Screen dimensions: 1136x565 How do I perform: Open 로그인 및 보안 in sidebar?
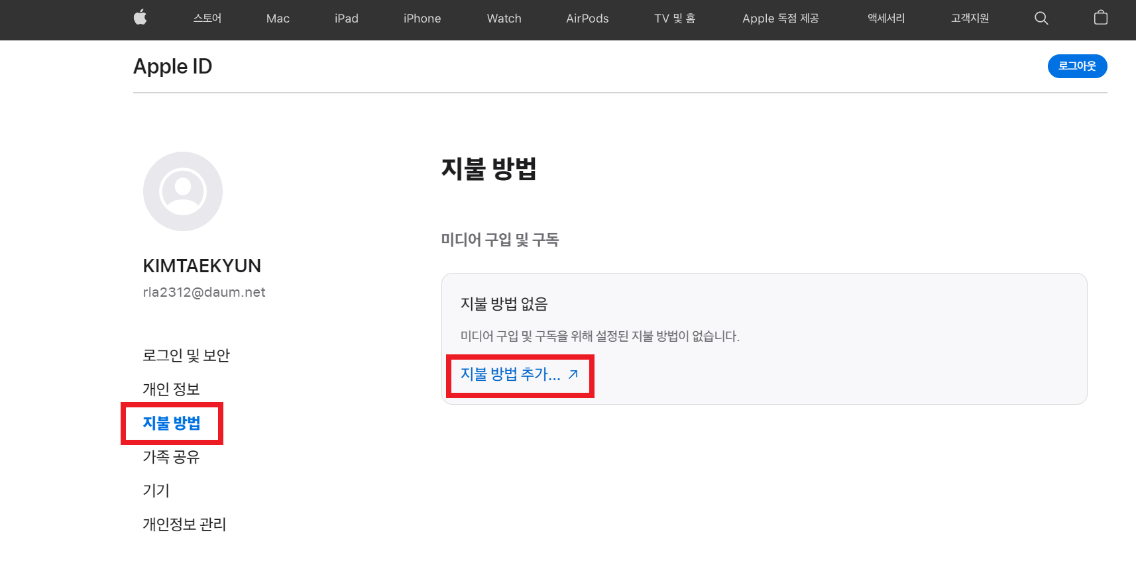click(186, 356)
